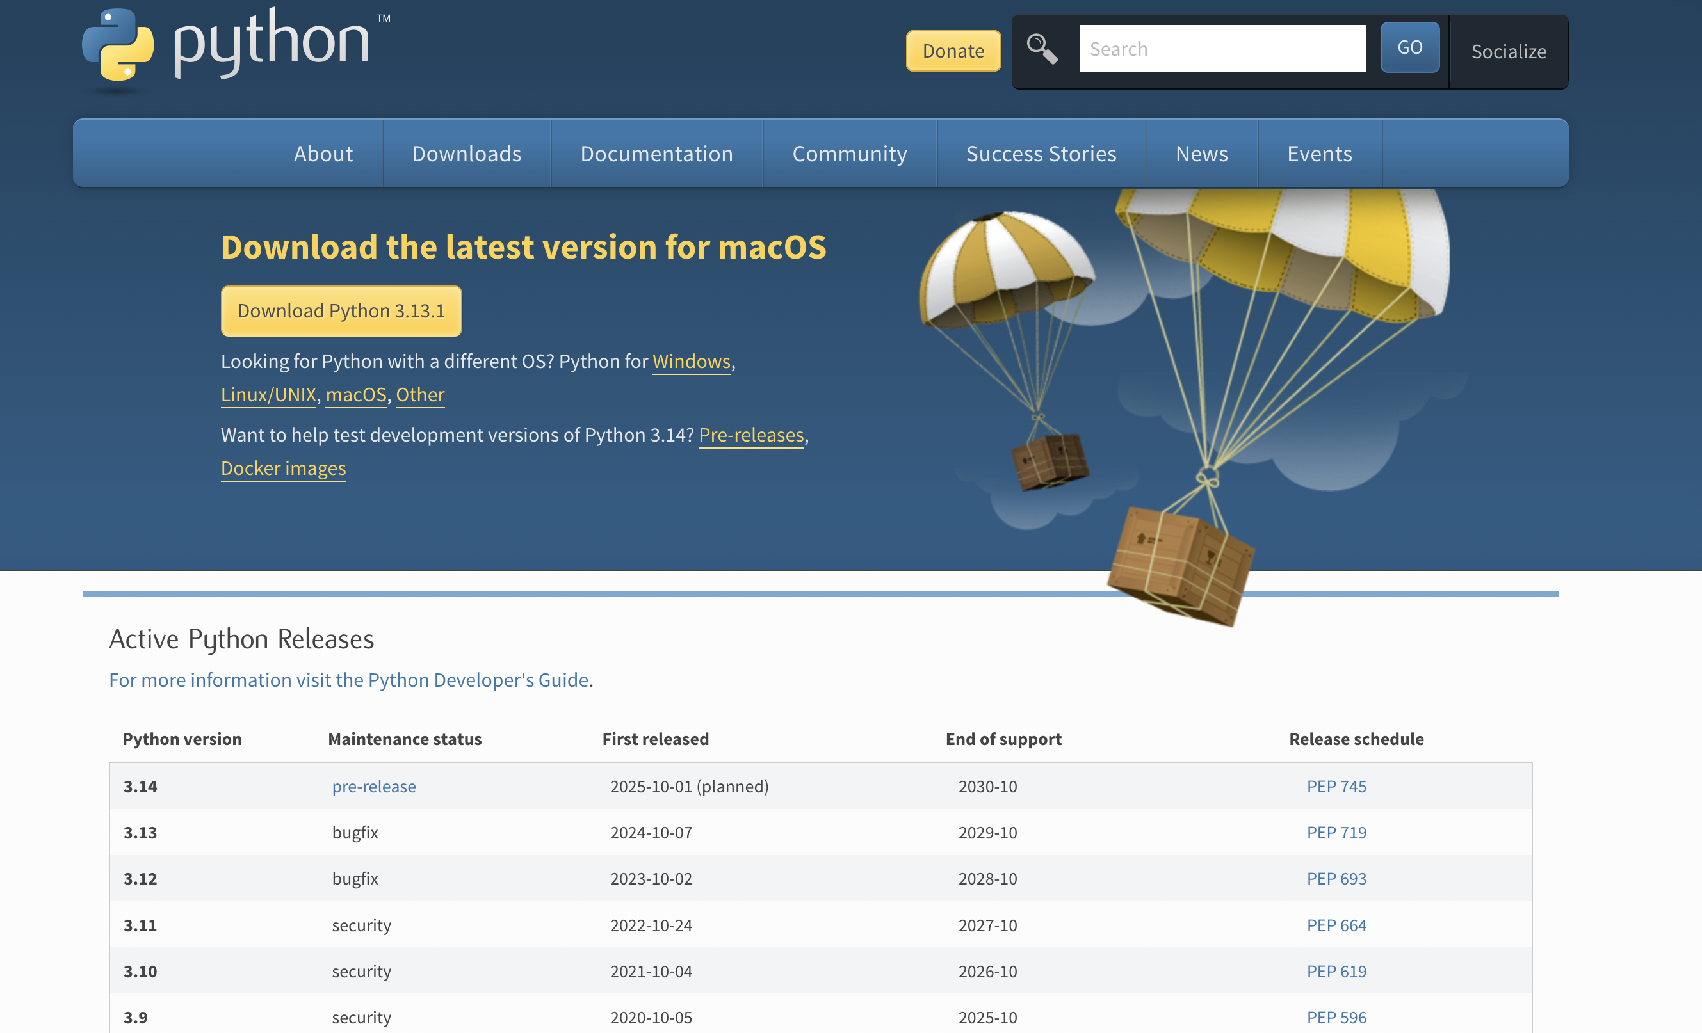
Task: Open the Socialize menu
Action: click(x=1508, y=52)
